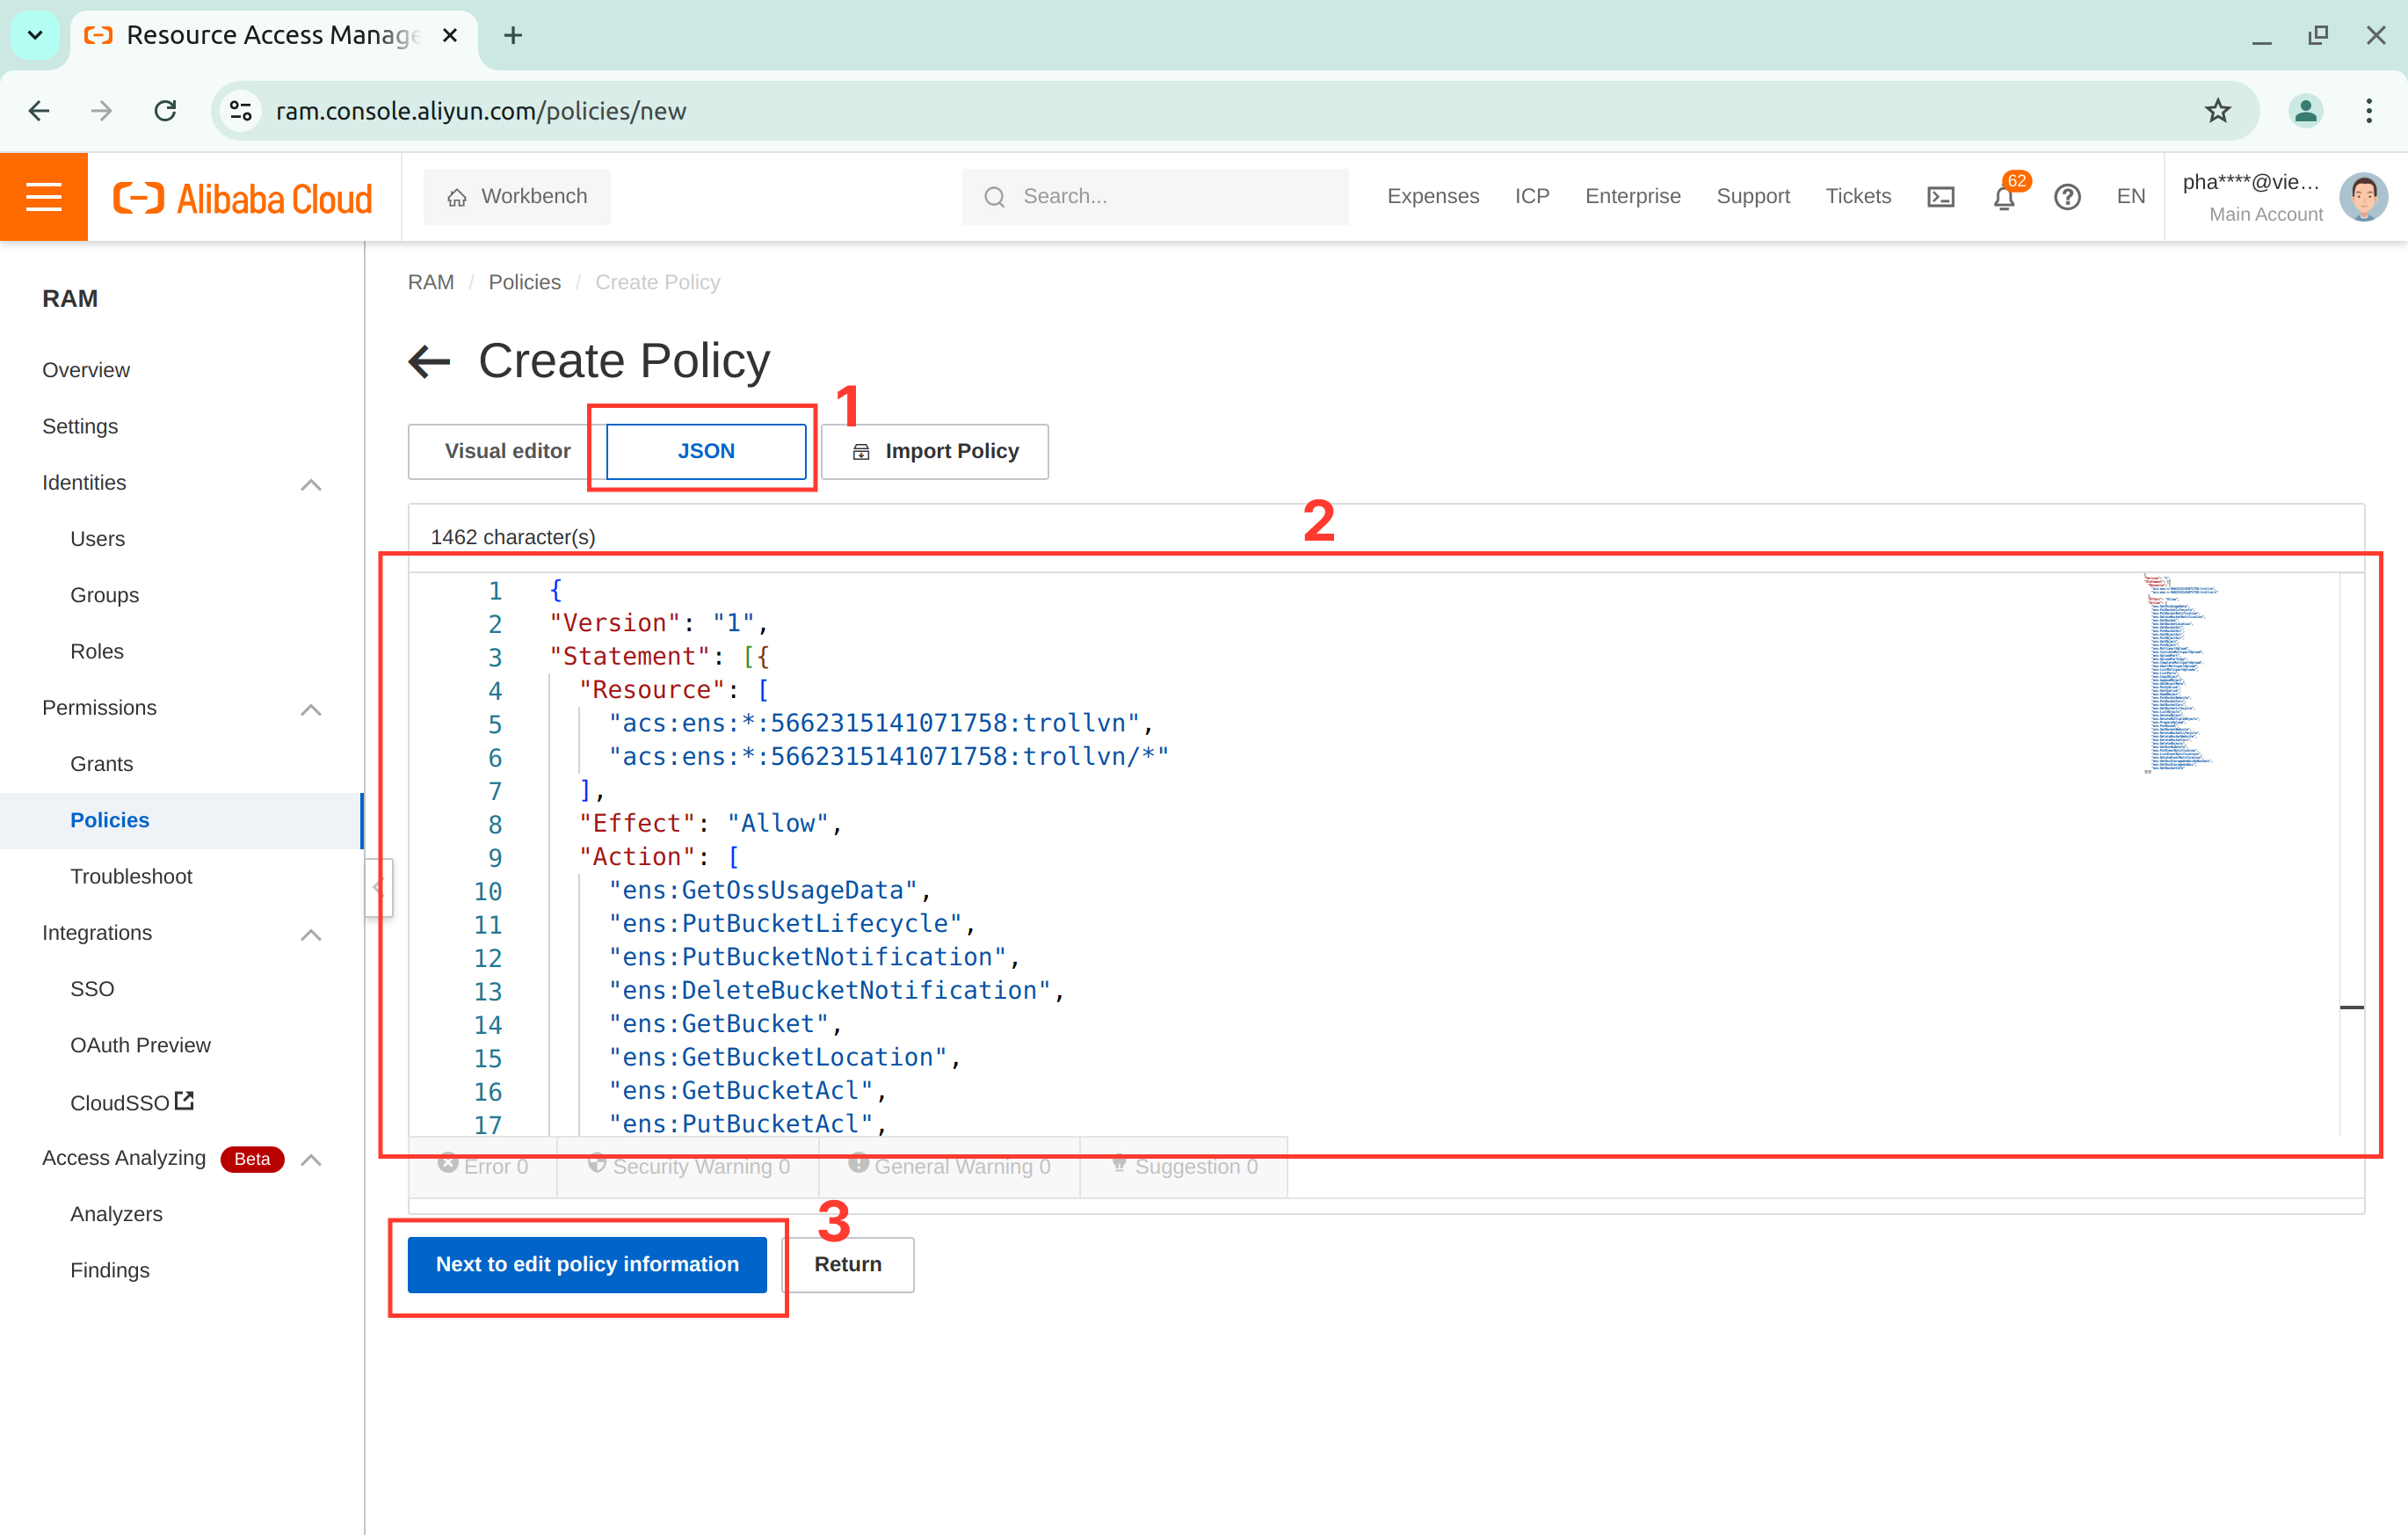Focus the Search input field
Viewport: 2408px width, 1535px height.
[1155, 196]
